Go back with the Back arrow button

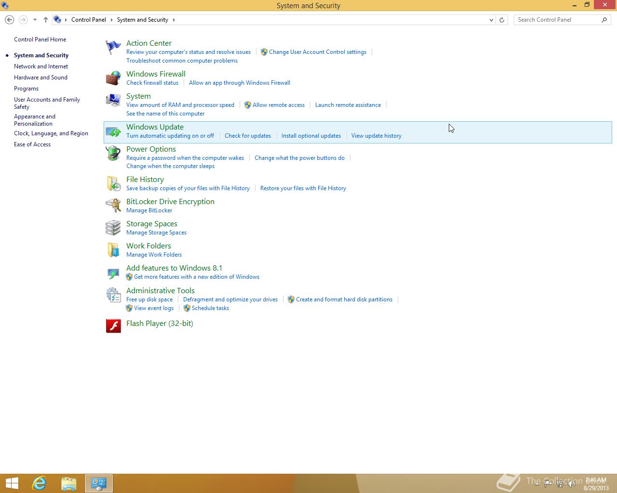tap(9, 20)
